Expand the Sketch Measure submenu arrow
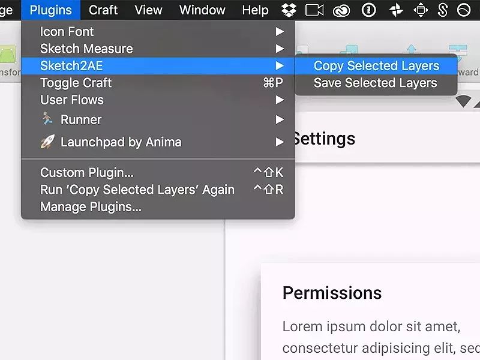This screenshot has height=360, width=480. [x=280, y=49]
